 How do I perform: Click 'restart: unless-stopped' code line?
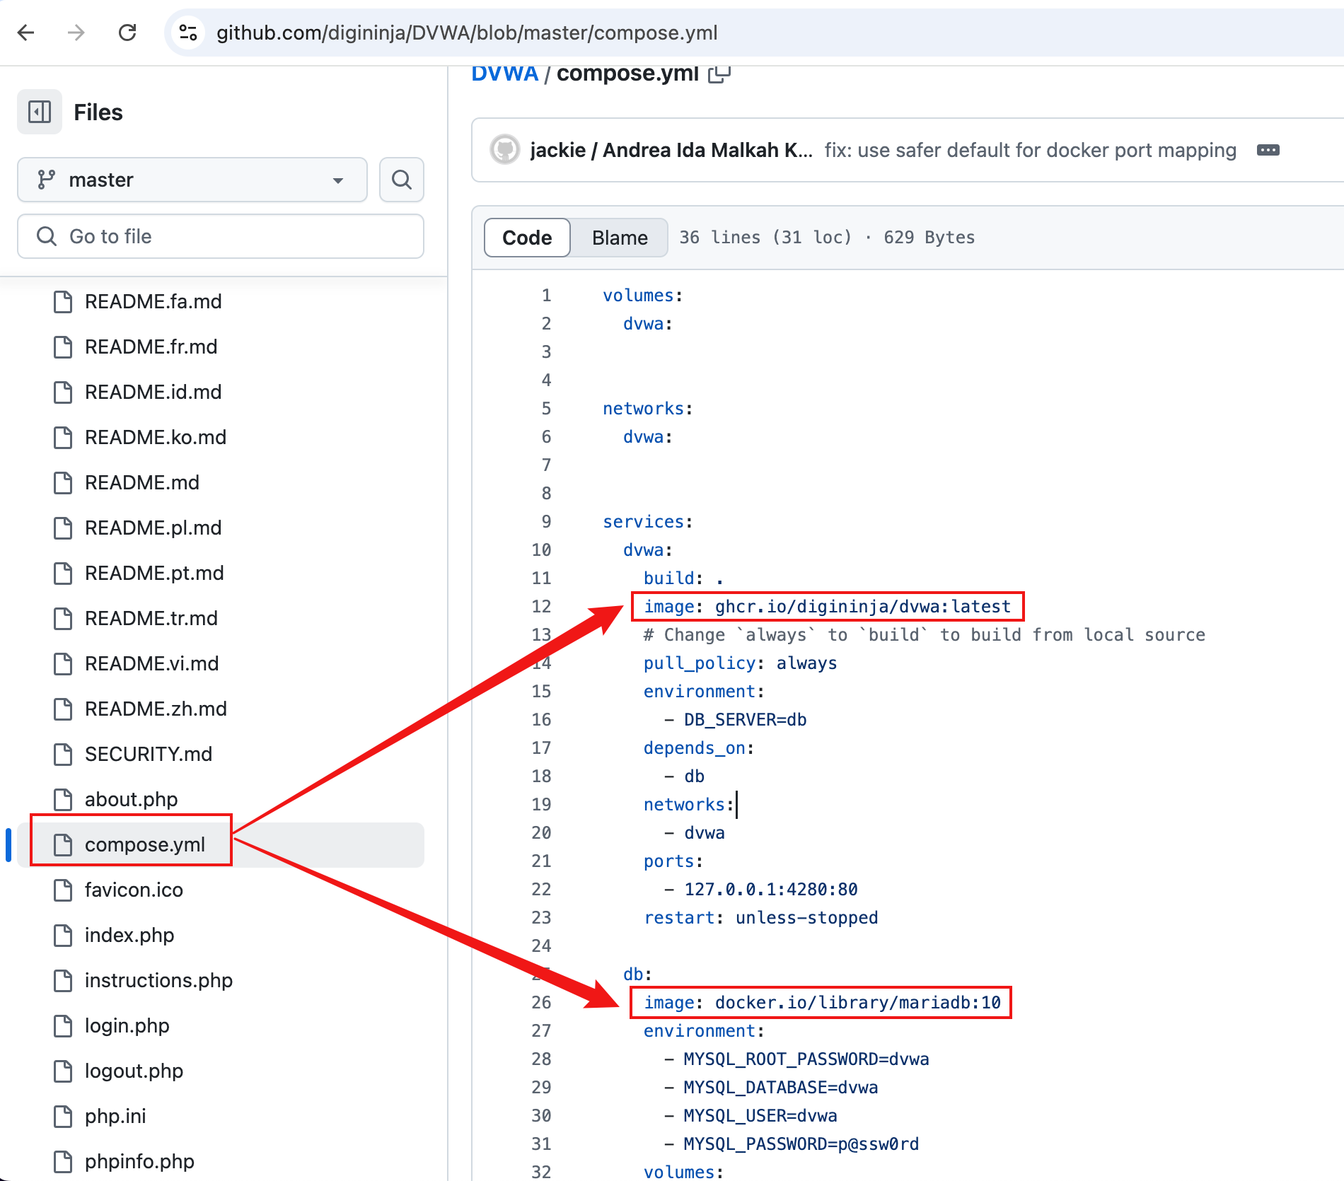760,918
